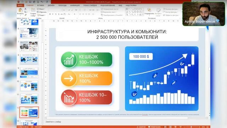Open the Заливка фигуры shape fill dropdown
This screenshot has height=128, width=227.
[x=171, y=9]
